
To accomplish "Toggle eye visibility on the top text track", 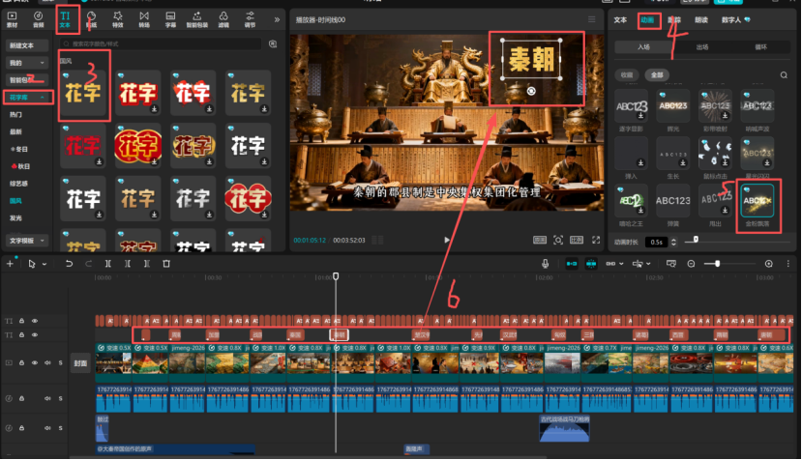I will click(x=35, y=321).
